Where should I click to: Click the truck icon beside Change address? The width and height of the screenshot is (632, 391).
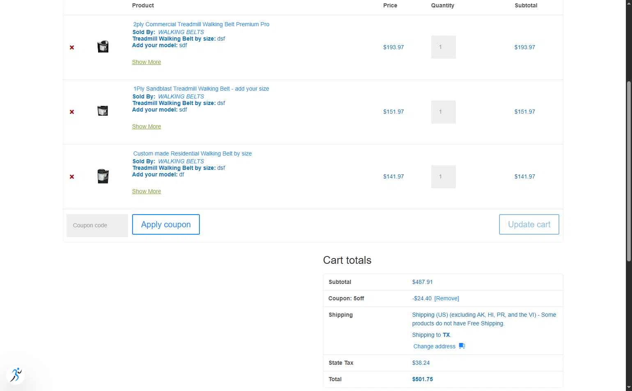[x=462, y=346]
